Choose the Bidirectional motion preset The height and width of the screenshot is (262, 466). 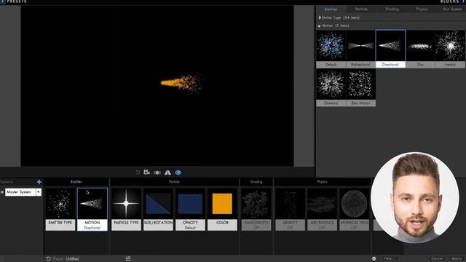tap(360, 49)
